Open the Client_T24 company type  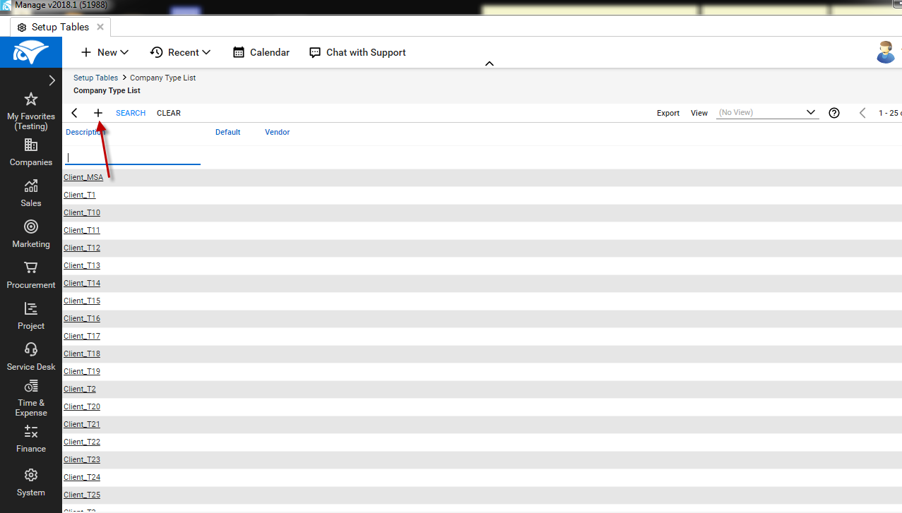[82, 477]
